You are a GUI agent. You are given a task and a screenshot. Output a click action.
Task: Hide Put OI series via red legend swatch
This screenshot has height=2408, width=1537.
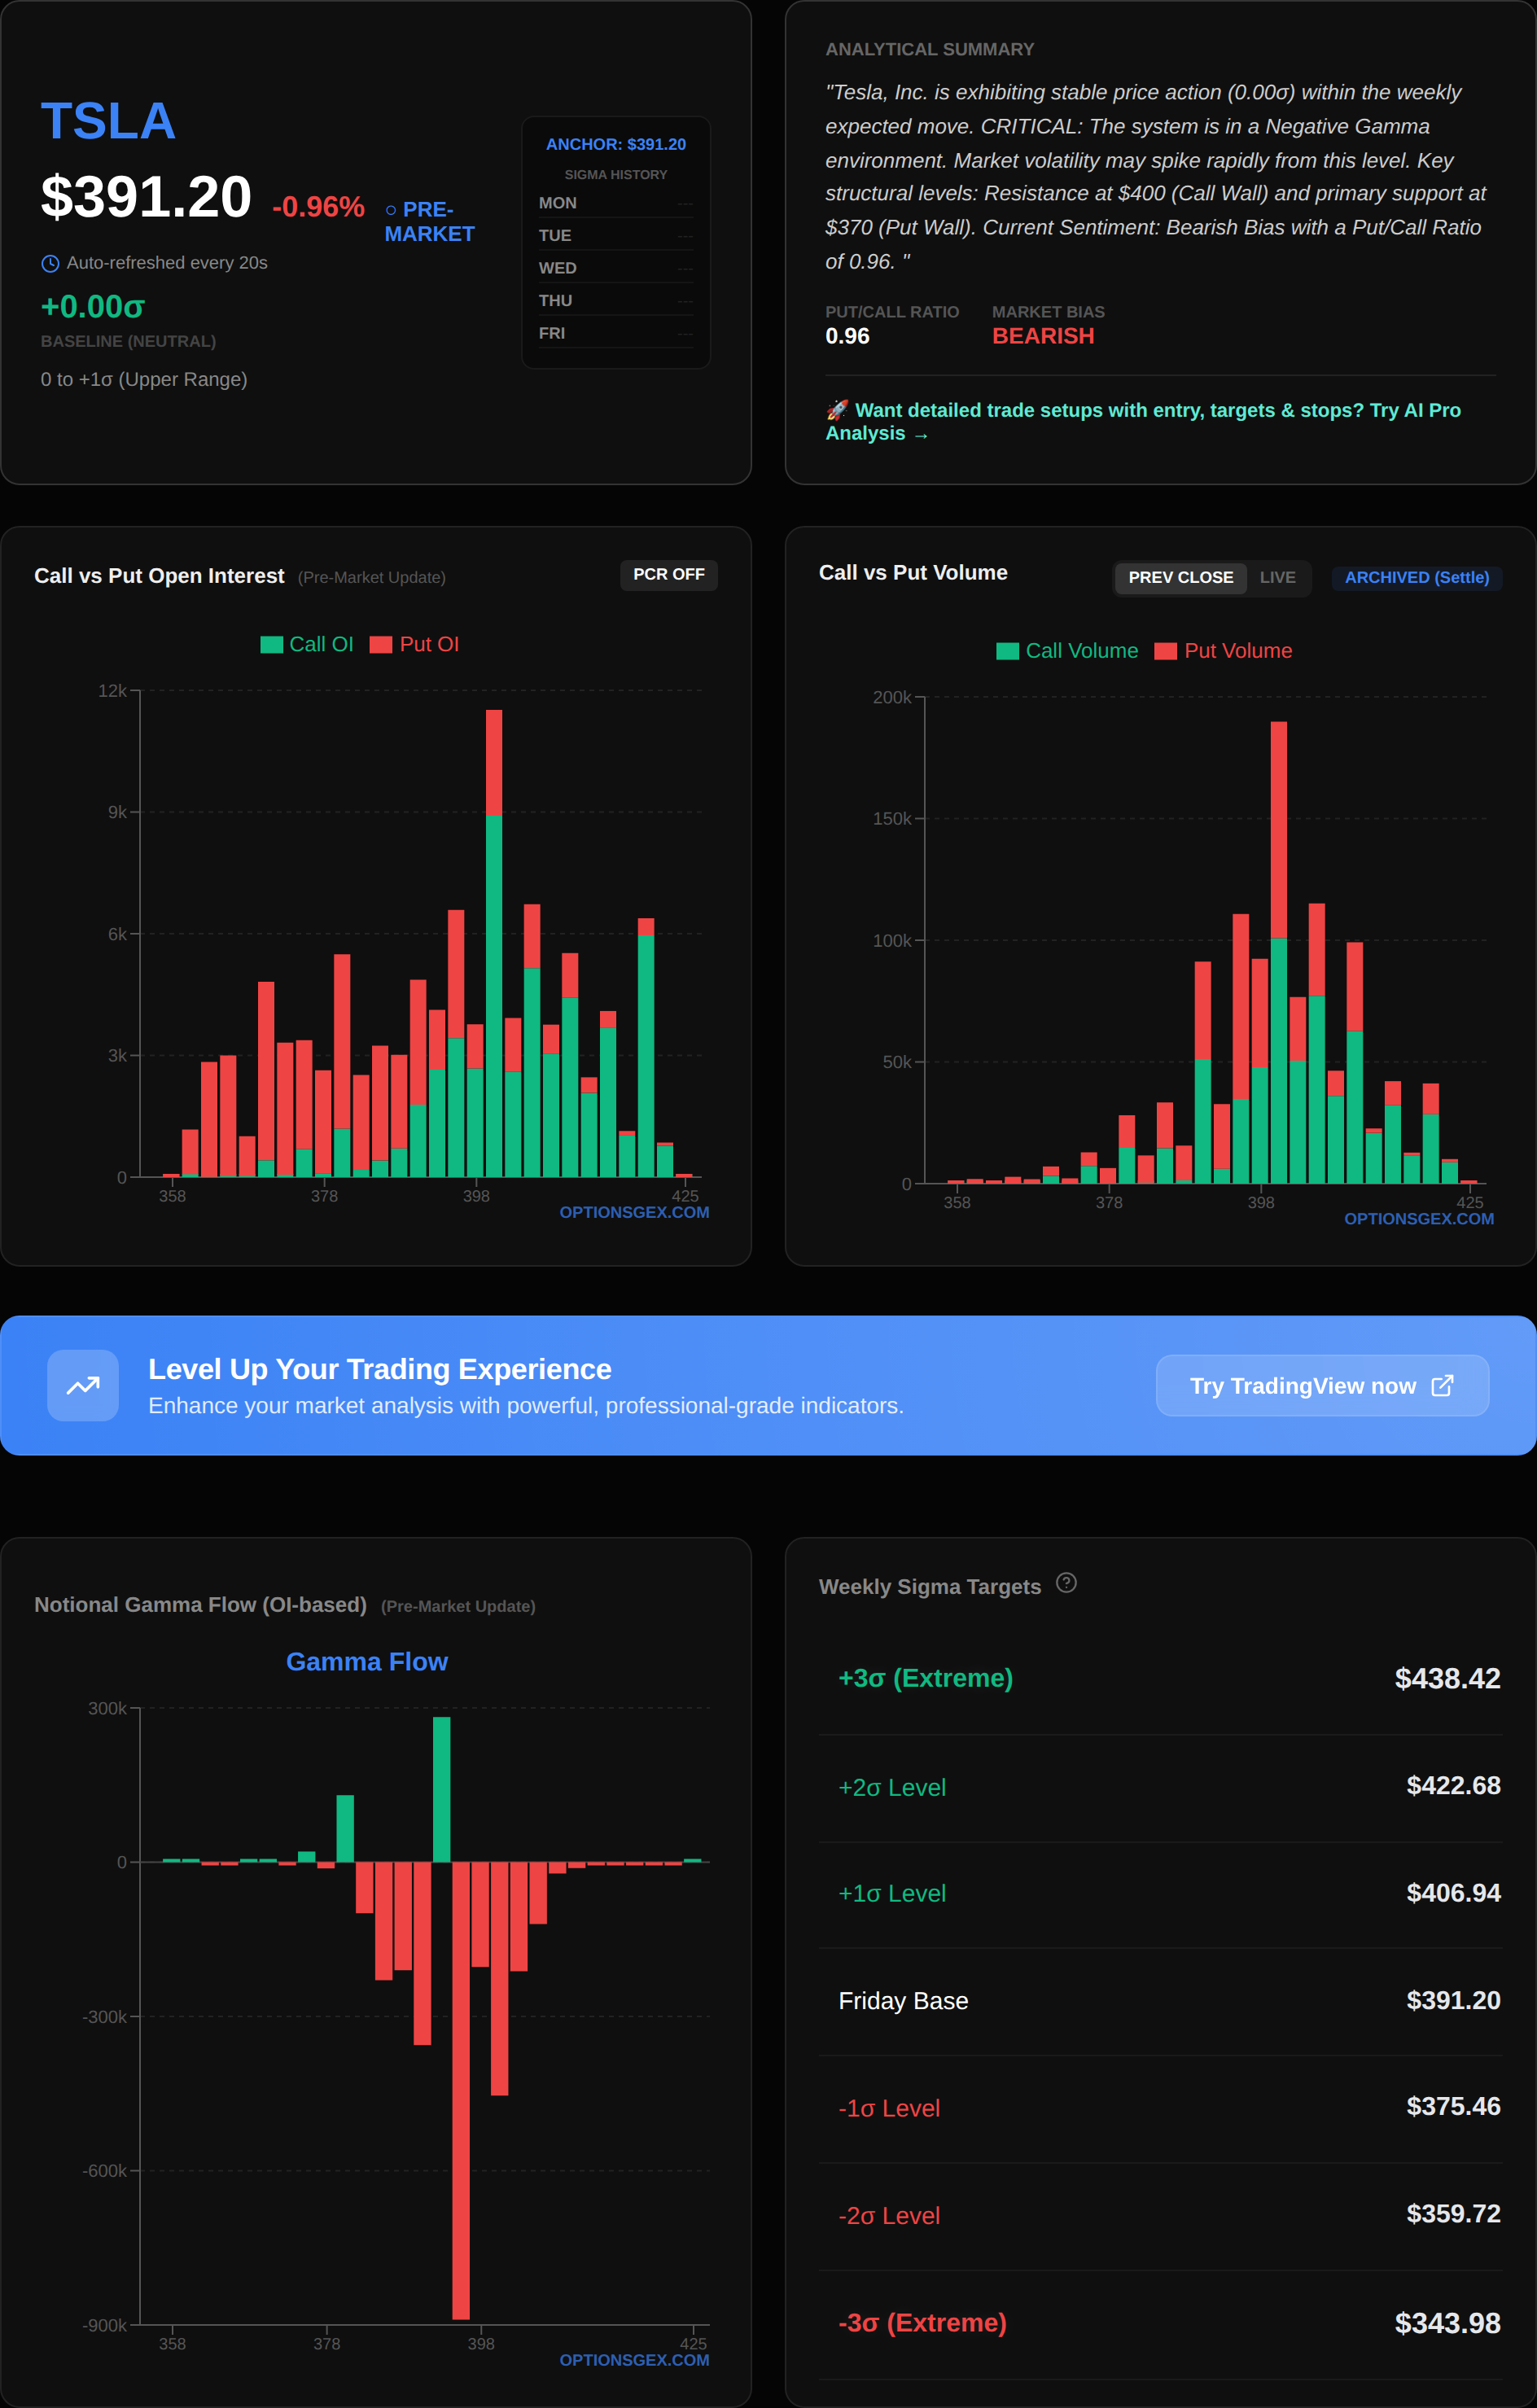pos(380,645)
